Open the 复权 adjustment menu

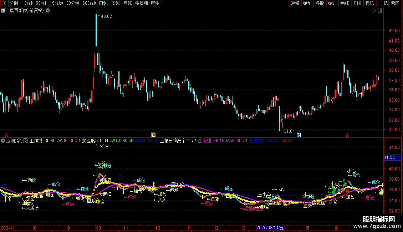coord(295,3)
